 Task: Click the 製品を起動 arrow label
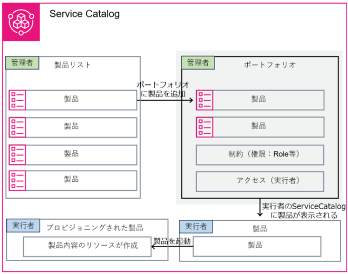pos(171,240)
